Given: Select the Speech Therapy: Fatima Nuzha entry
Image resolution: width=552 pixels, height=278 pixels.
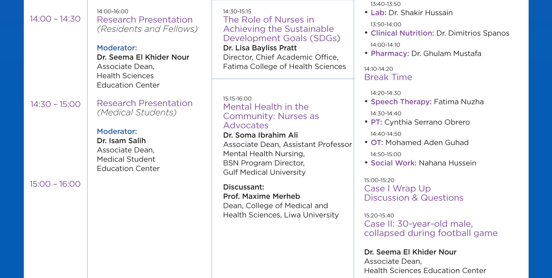Looking at the screenshot, I should click(427, 102).
